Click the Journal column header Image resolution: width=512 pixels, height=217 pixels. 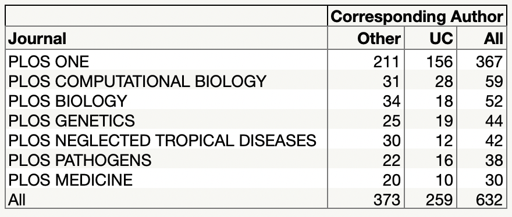click(37, 38)
